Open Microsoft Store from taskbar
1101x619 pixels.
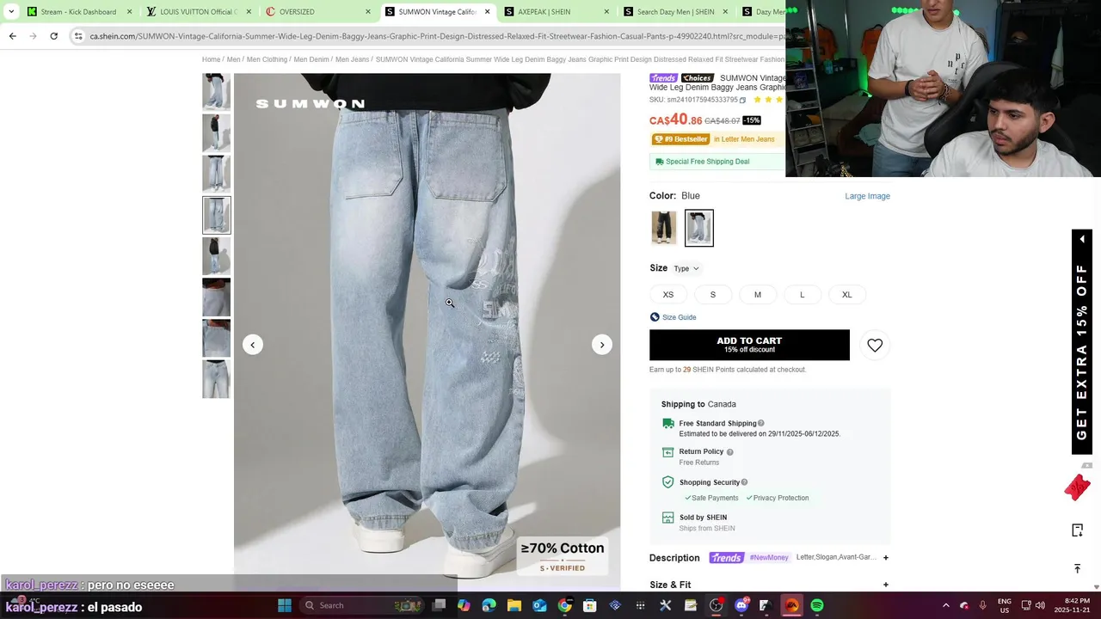[590, 605]
